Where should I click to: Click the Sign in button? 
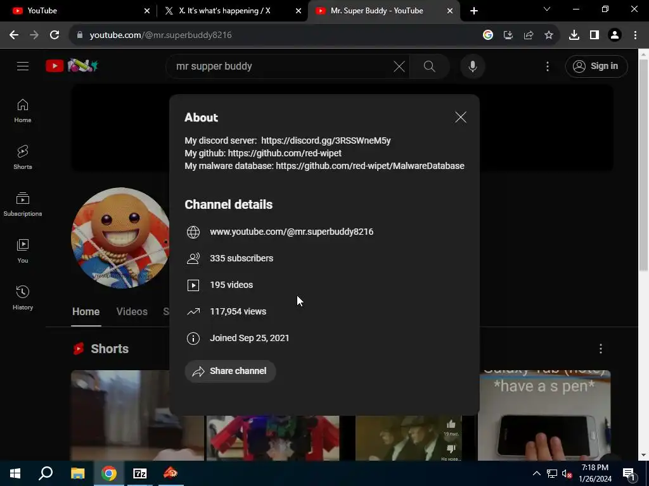tap(596, 66)
